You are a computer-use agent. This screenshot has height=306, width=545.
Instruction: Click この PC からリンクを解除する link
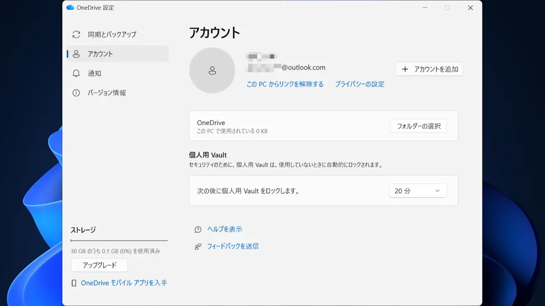[285, 84]
